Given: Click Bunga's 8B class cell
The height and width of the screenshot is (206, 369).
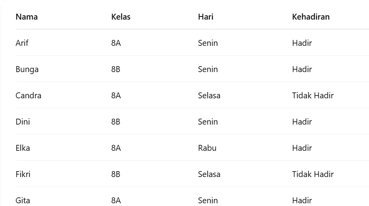Looking at the screenshot, I should tap(116, 69).
